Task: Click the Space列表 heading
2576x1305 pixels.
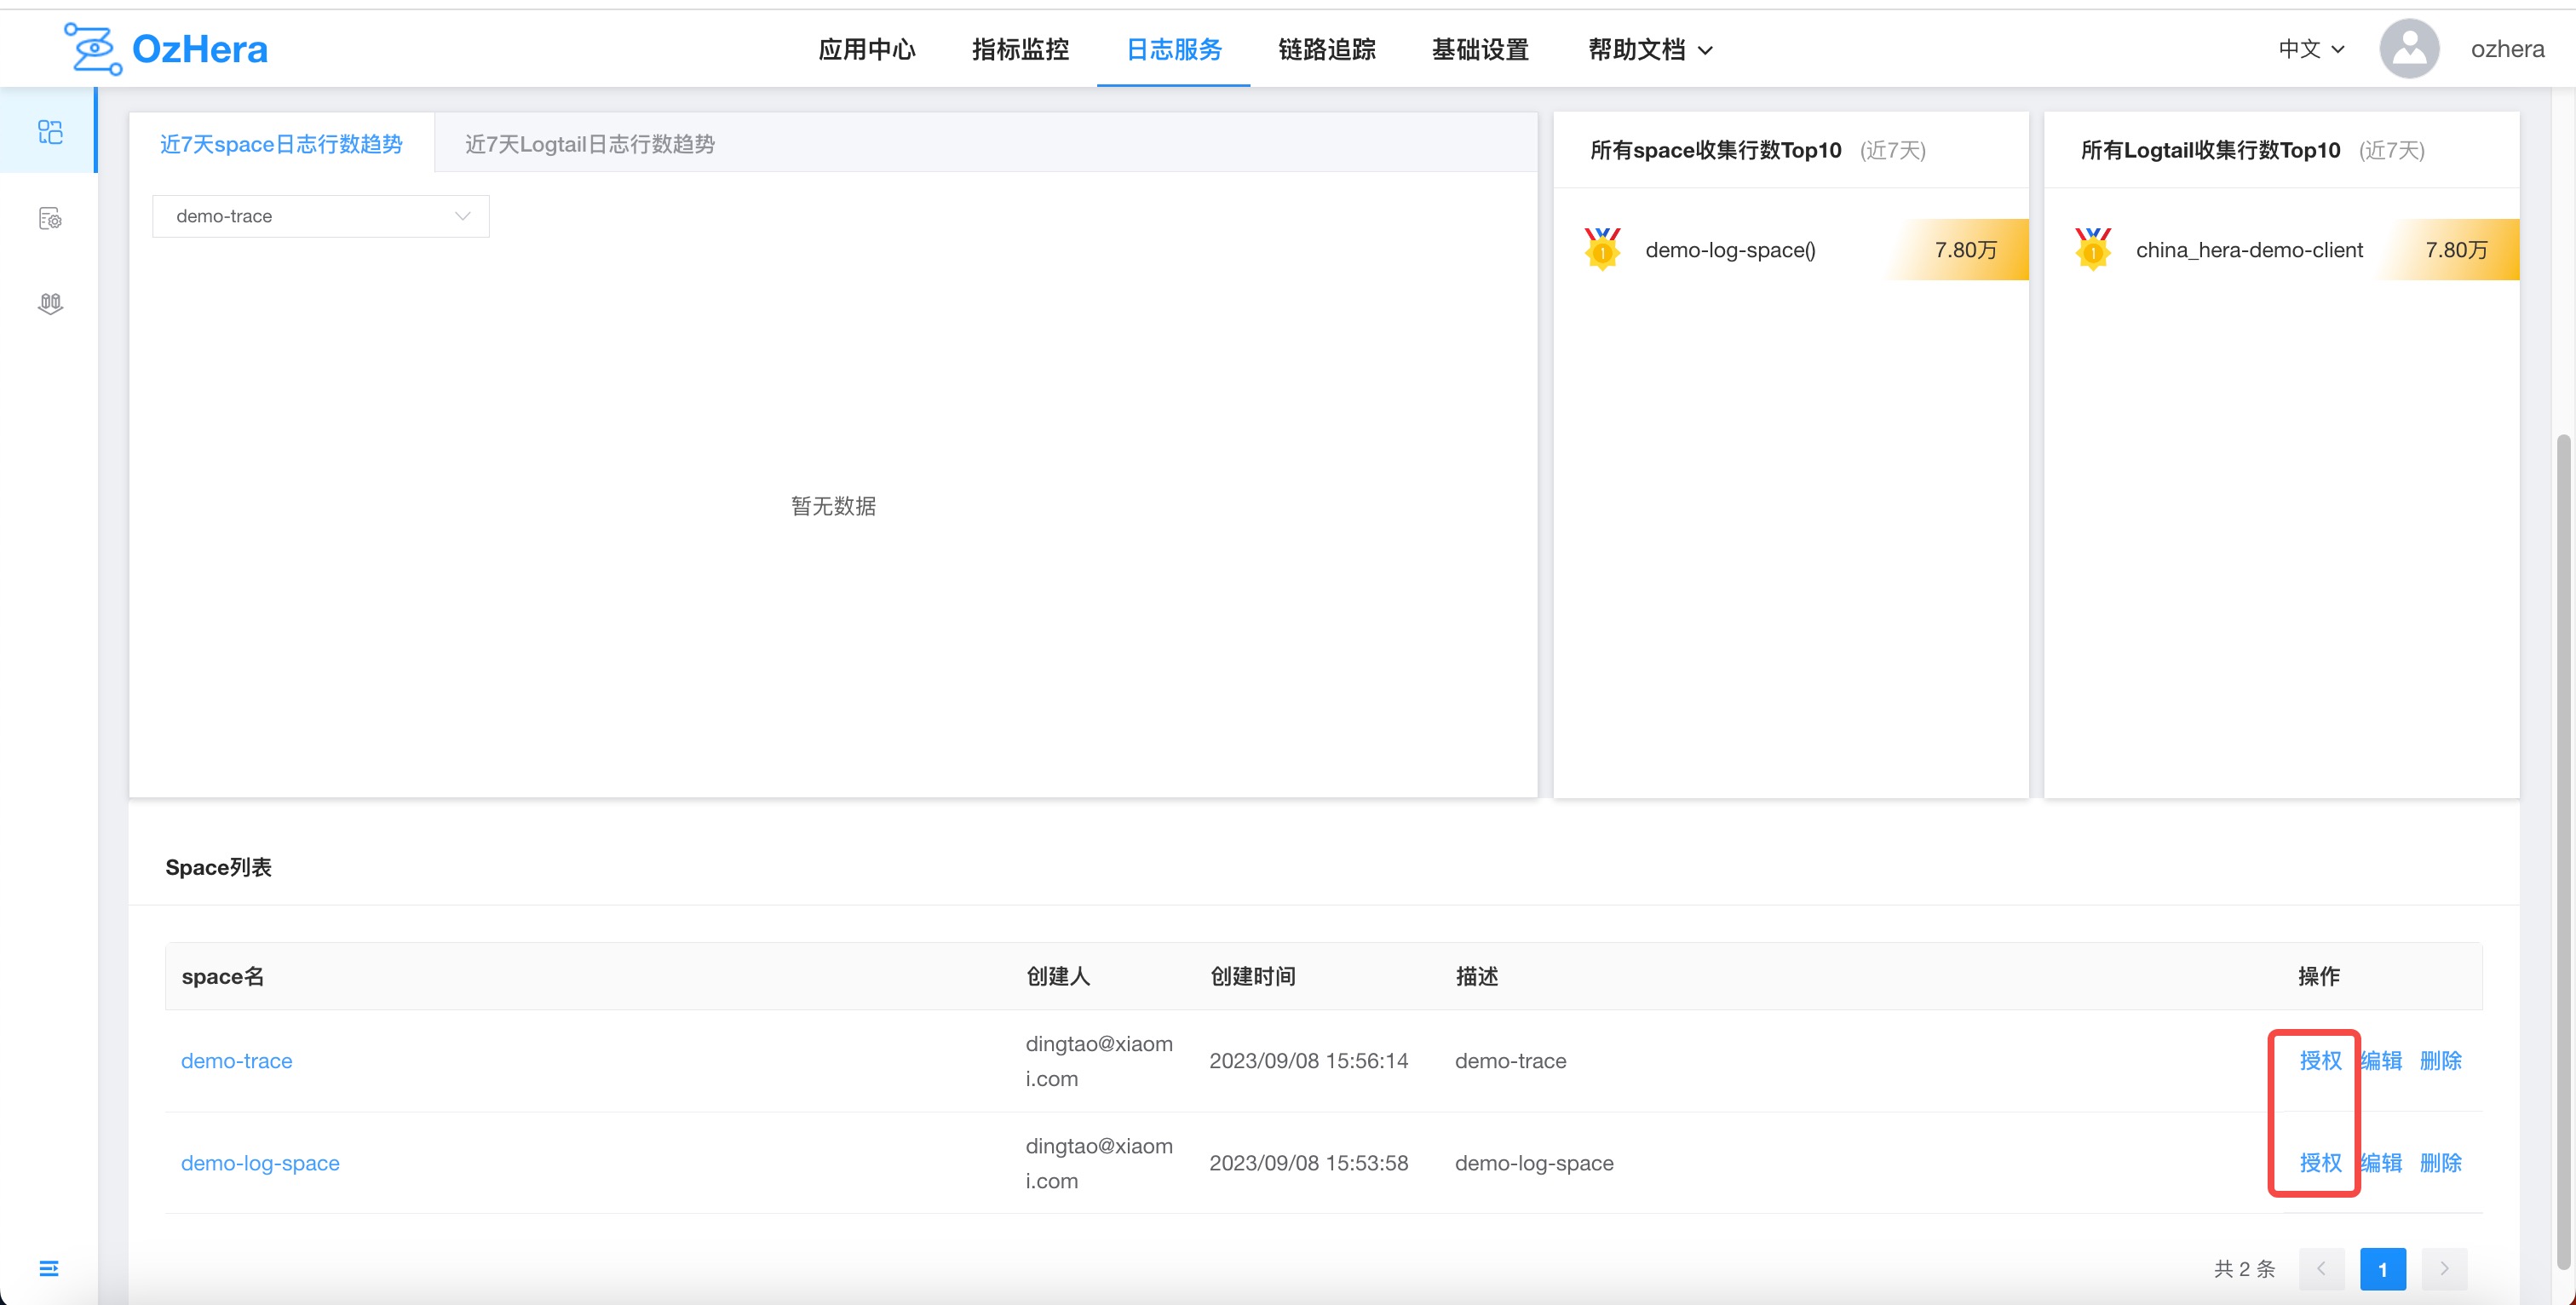Action: [x=218, y=867]
